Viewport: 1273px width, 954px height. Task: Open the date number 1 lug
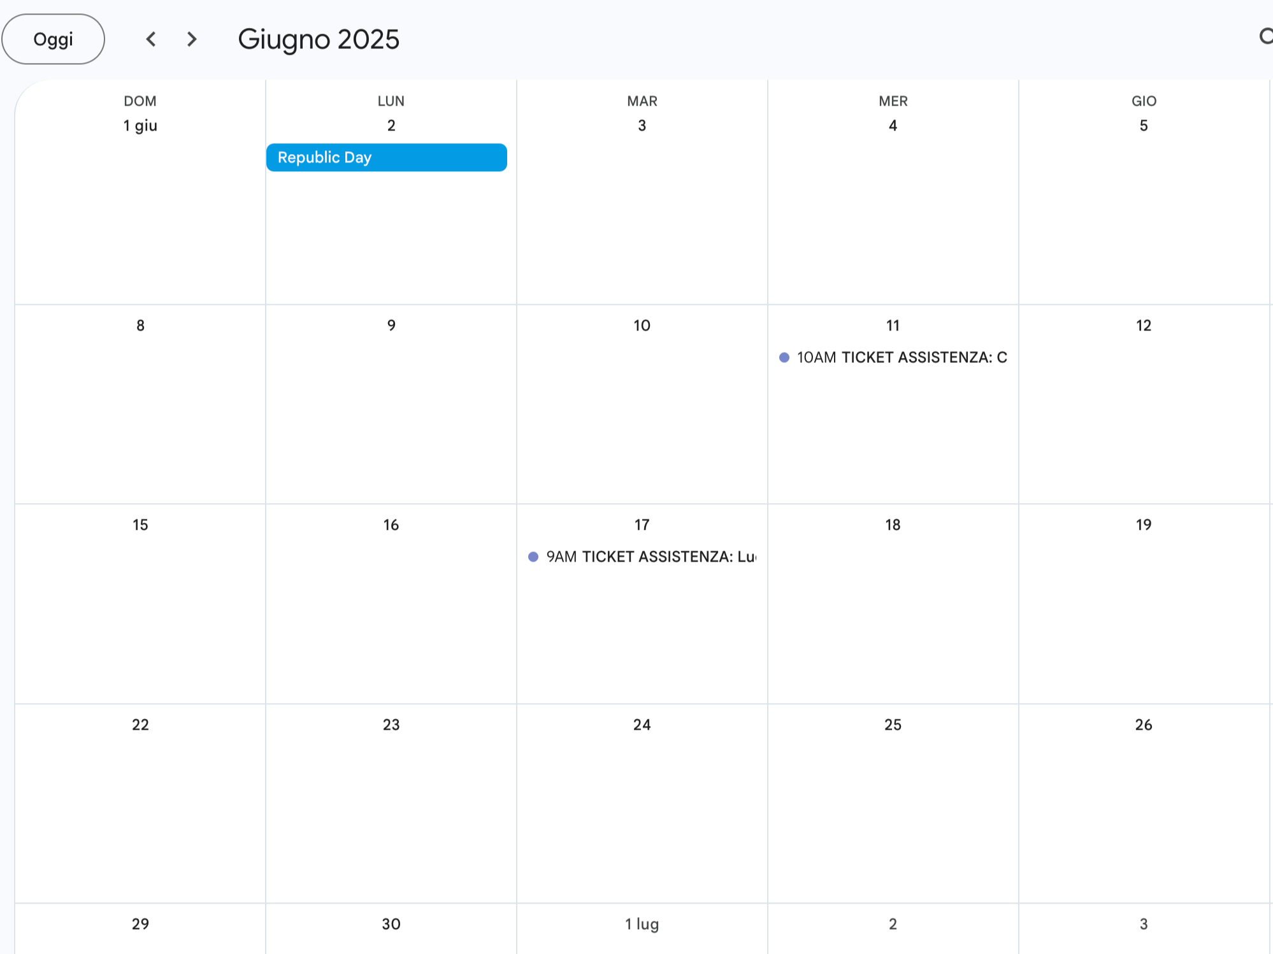pos(642,923)
